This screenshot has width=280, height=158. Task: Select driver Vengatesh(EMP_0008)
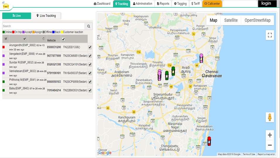[x=22, y=54]
